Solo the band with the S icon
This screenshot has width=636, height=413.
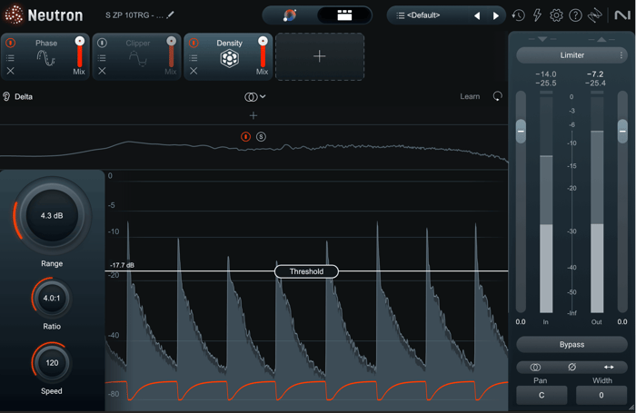coord(262,136)
